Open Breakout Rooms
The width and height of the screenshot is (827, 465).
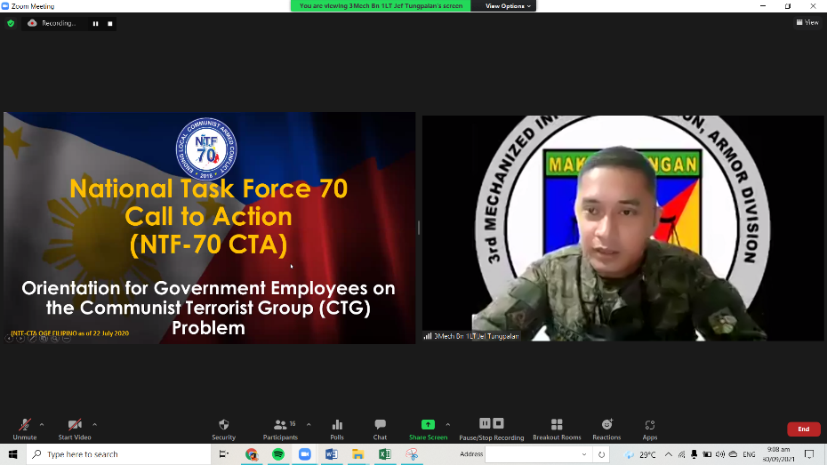point(557,429)
